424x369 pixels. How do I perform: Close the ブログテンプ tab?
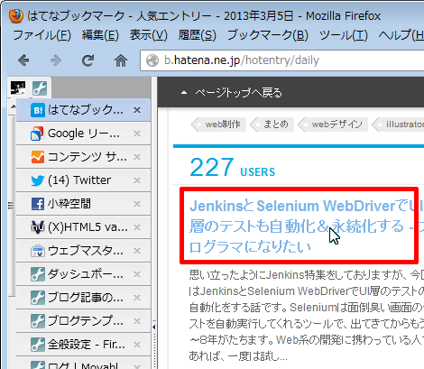[x=137, y=321]
